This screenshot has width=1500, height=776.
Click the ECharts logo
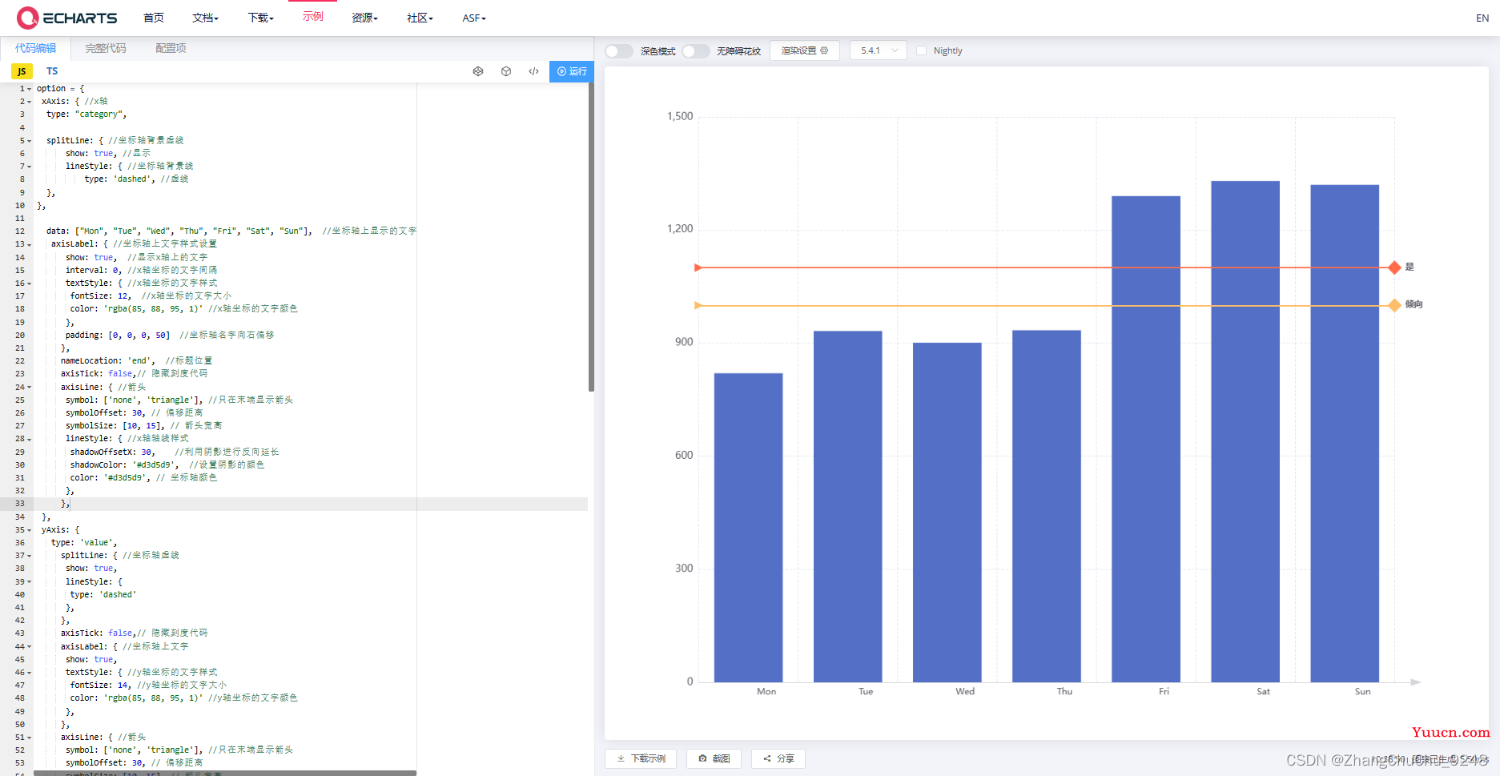[67, 18]
